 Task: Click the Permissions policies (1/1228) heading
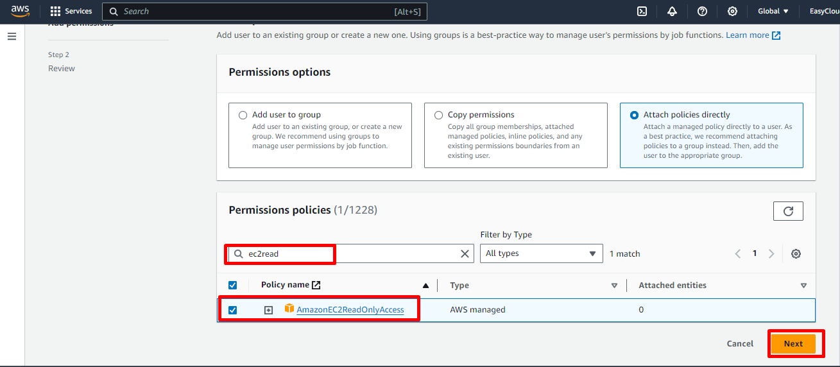click(303, 210)
